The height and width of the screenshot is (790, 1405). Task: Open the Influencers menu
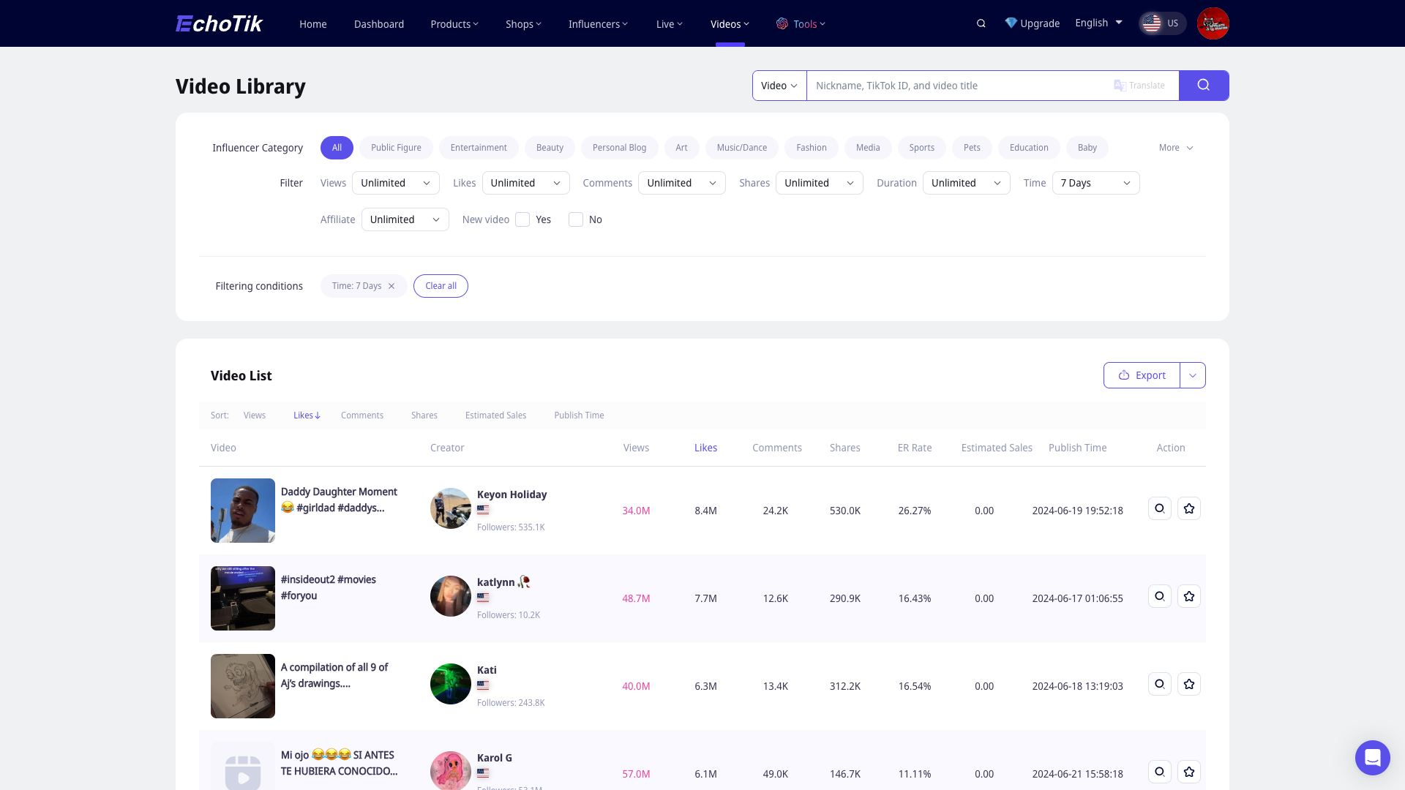[598, 24]
